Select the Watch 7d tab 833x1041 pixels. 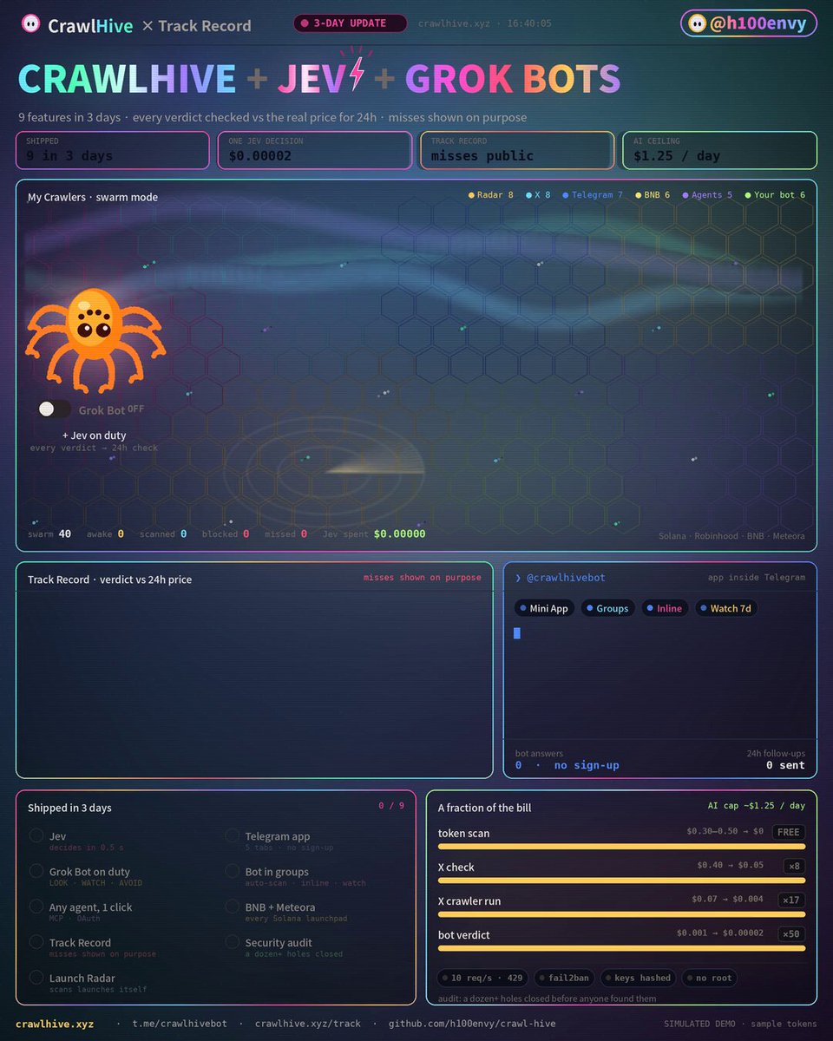[x=726, y=608]
